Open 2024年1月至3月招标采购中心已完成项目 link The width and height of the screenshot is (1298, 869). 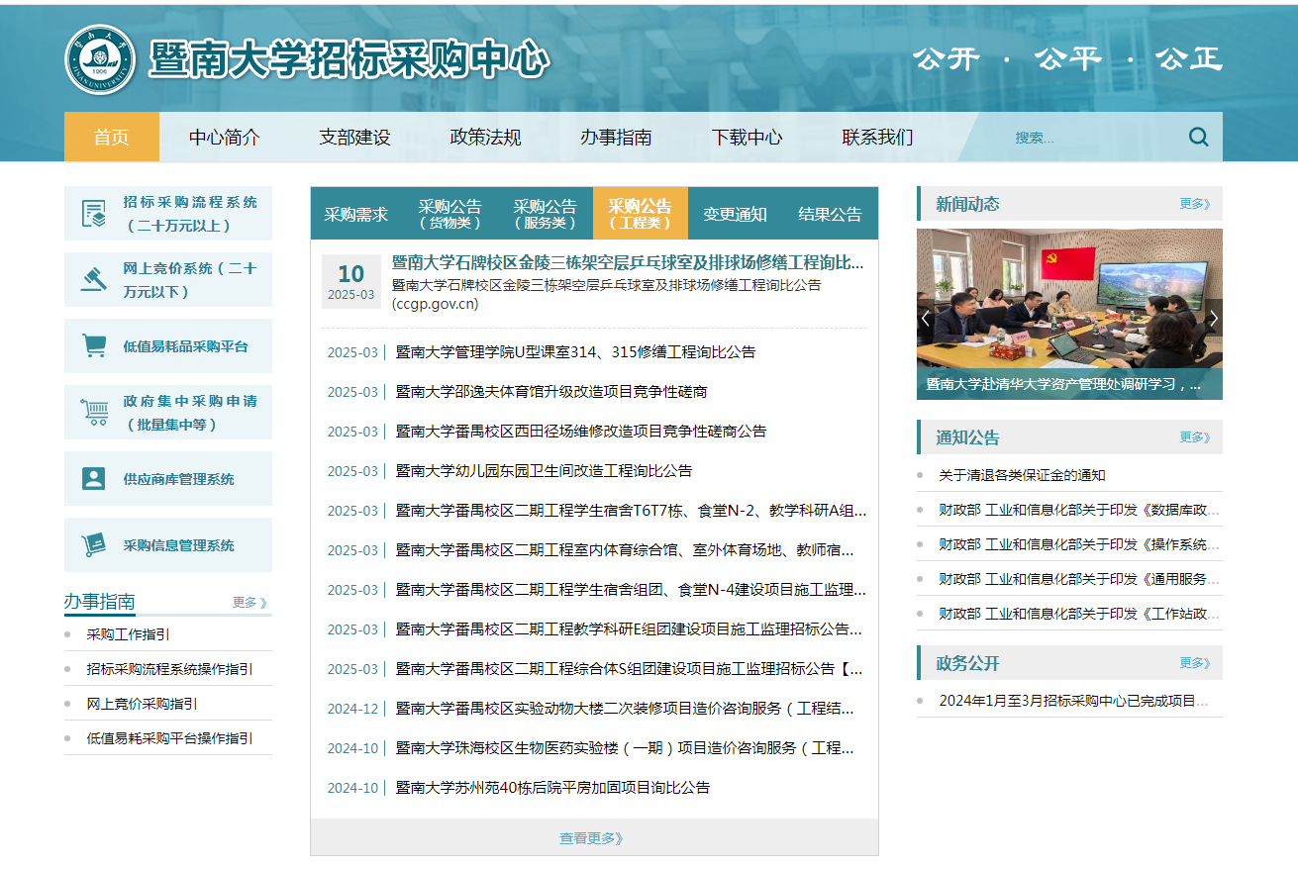pos(1073,701)
